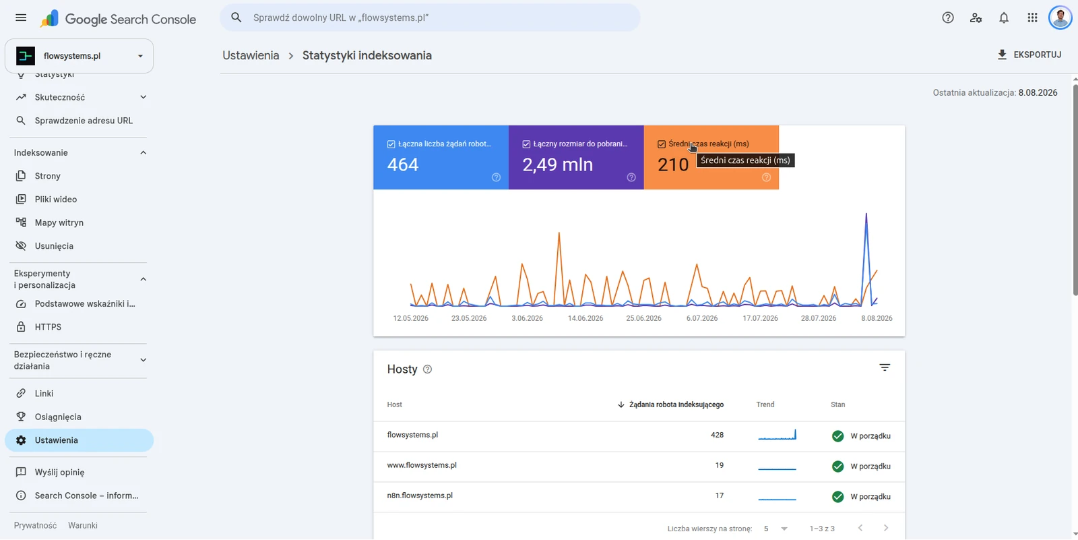Open the Hosty table filter icon
1078x540 pixels.
point(885,367)
